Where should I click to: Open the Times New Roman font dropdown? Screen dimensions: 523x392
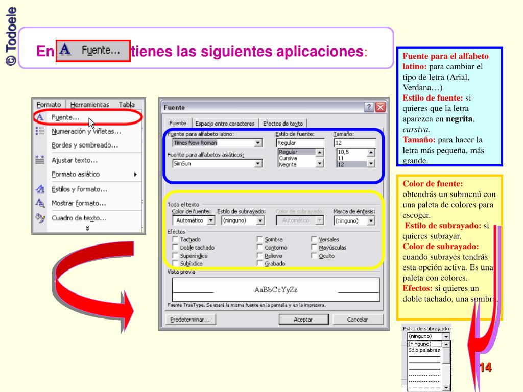pyautogui.click(x=258, y=143)
